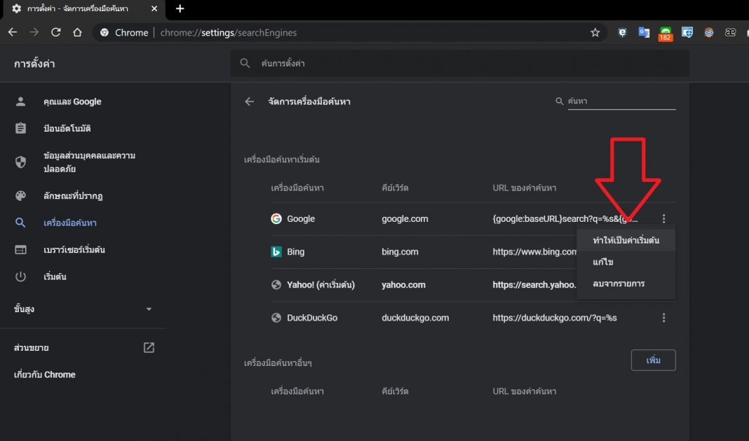
Task: Click the settings tab titled การตั้งค่า
Action: [x=83, y=8]
